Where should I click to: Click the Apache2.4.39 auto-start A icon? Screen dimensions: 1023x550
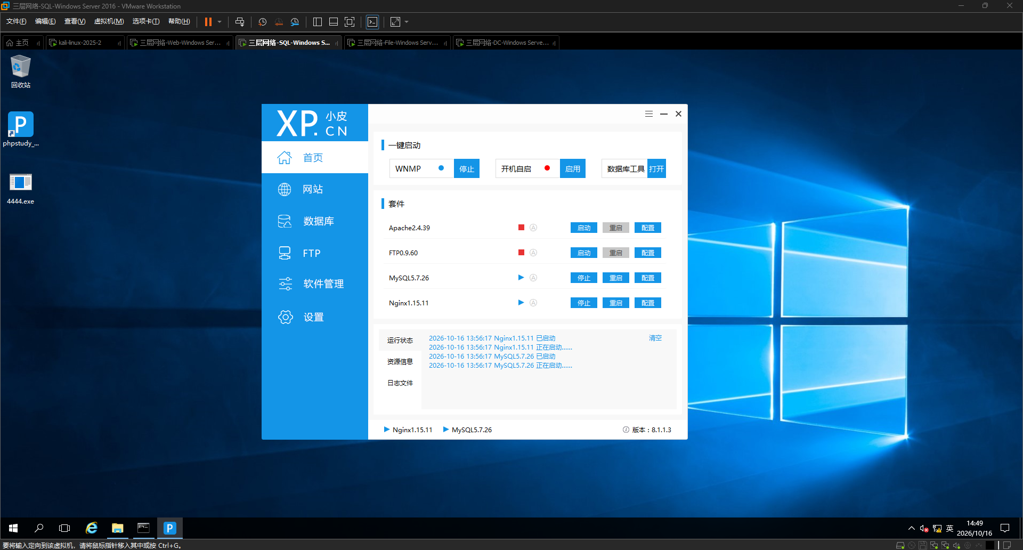[533, 228]
